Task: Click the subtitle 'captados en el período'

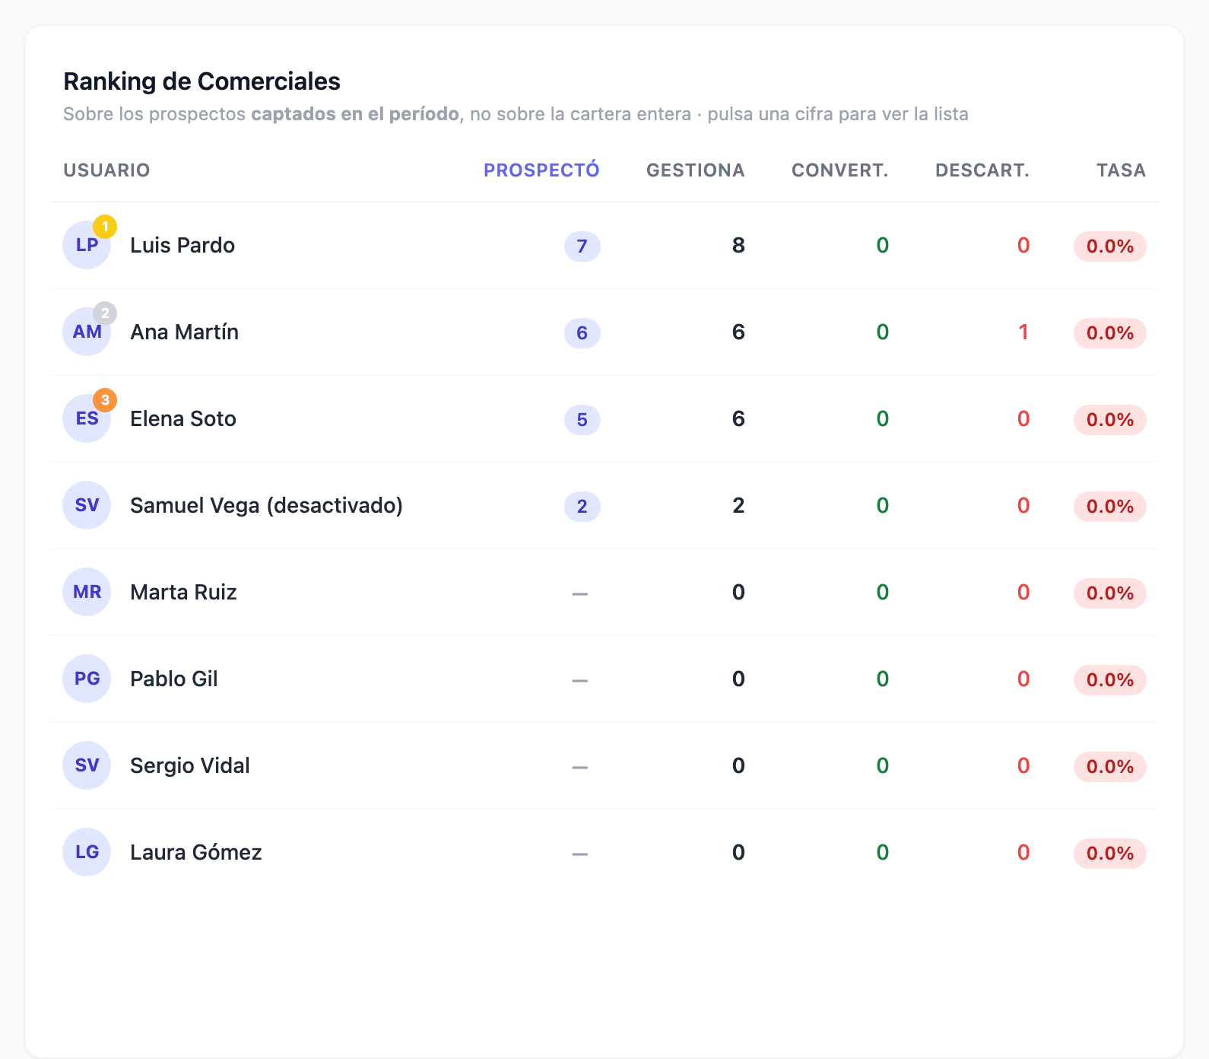Action: point(355,114)
